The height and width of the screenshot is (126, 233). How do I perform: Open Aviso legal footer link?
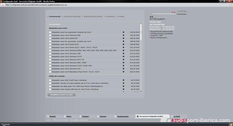(x=79, y=120)
